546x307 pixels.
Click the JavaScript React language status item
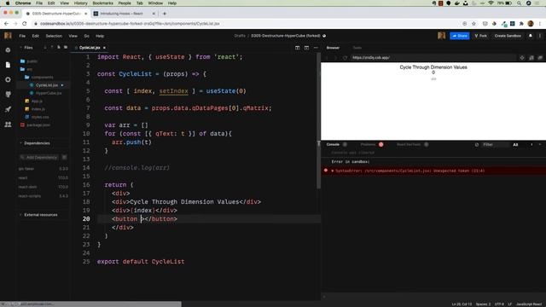pos(529,304)
